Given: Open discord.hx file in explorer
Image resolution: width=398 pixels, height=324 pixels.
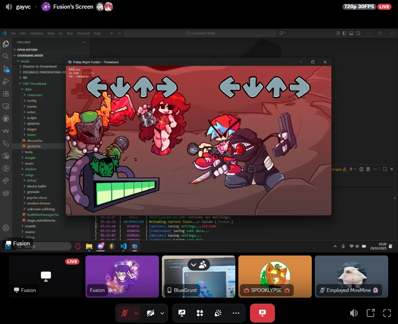Looking at the screenshot, I should [x=34, y=141].
